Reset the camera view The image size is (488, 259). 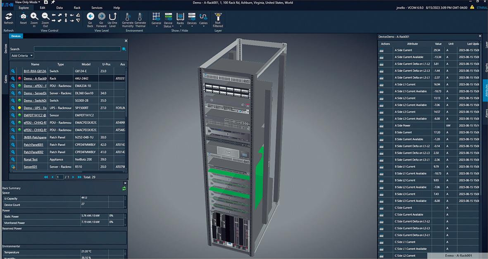23,18
